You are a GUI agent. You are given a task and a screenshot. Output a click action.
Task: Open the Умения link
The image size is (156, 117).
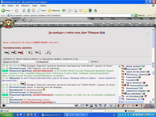coord(108,23)
